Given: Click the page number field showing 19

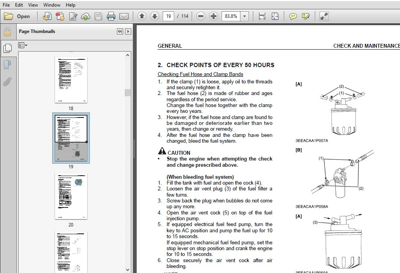Looking at the screenshot, I should click(168, 16).
